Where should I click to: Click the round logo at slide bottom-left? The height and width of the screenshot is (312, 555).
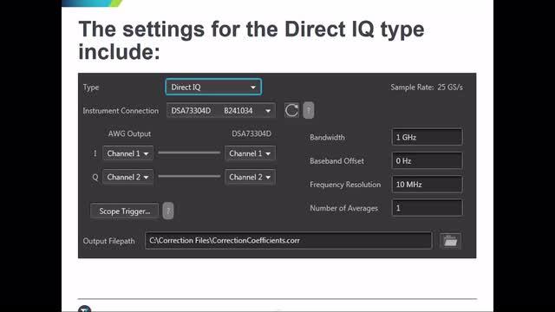click(x=85, y=309)
